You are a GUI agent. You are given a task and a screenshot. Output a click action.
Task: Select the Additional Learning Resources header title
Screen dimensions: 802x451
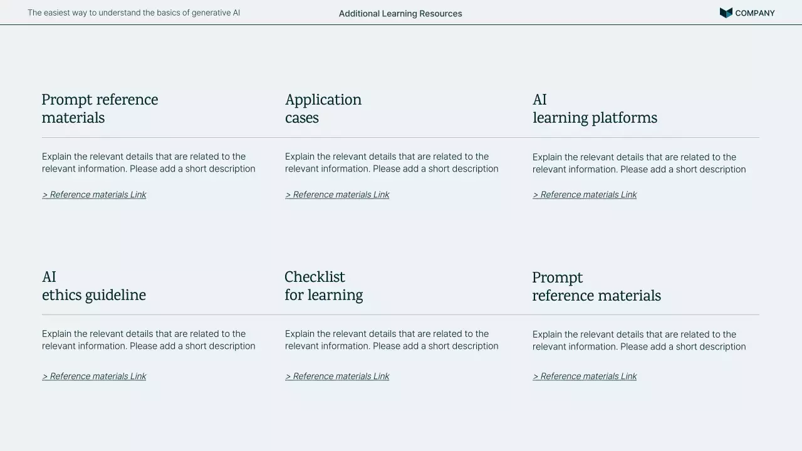click(400, 14)
